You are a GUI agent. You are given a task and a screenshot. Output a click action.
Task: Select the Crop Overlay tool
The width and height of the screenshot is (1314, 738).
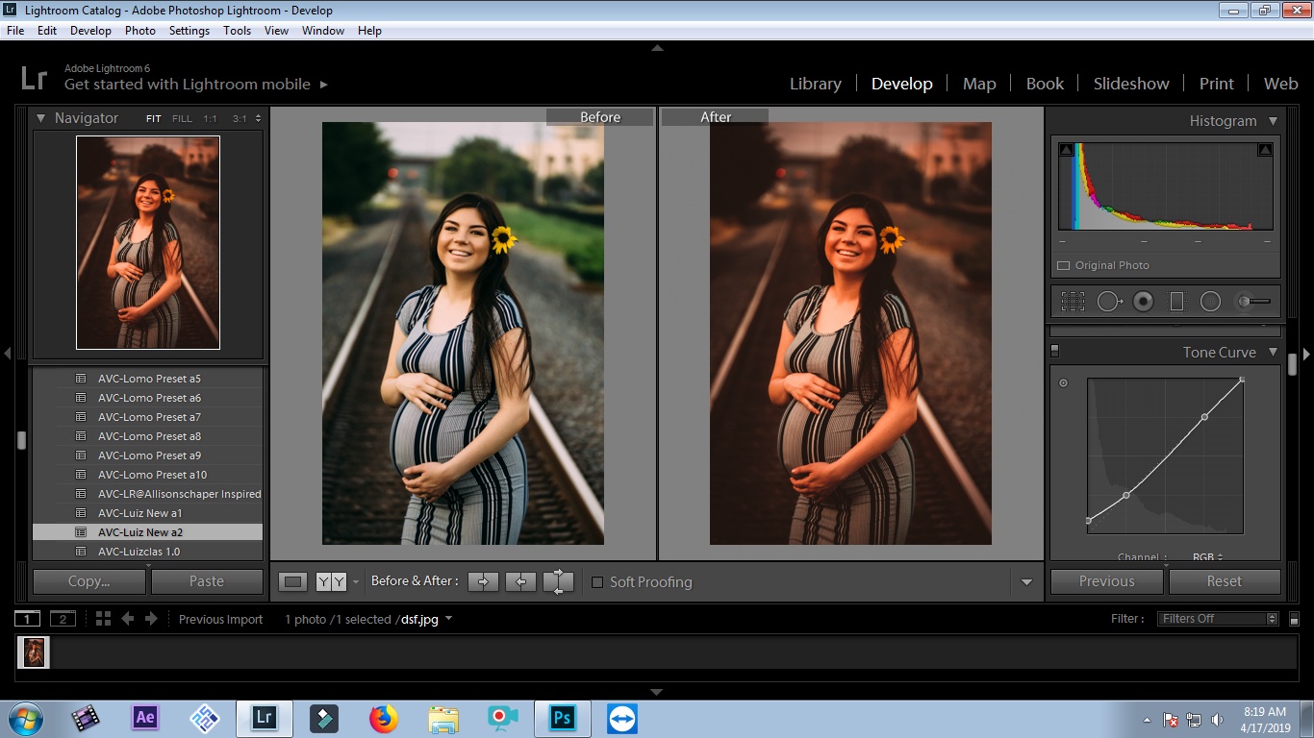click(x=1073, y=302)
